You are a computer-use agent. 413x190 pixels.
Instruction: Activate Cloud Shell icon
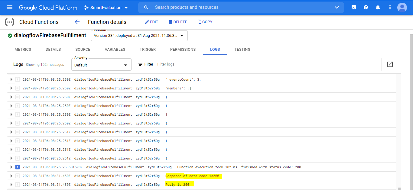pos(354,7)
